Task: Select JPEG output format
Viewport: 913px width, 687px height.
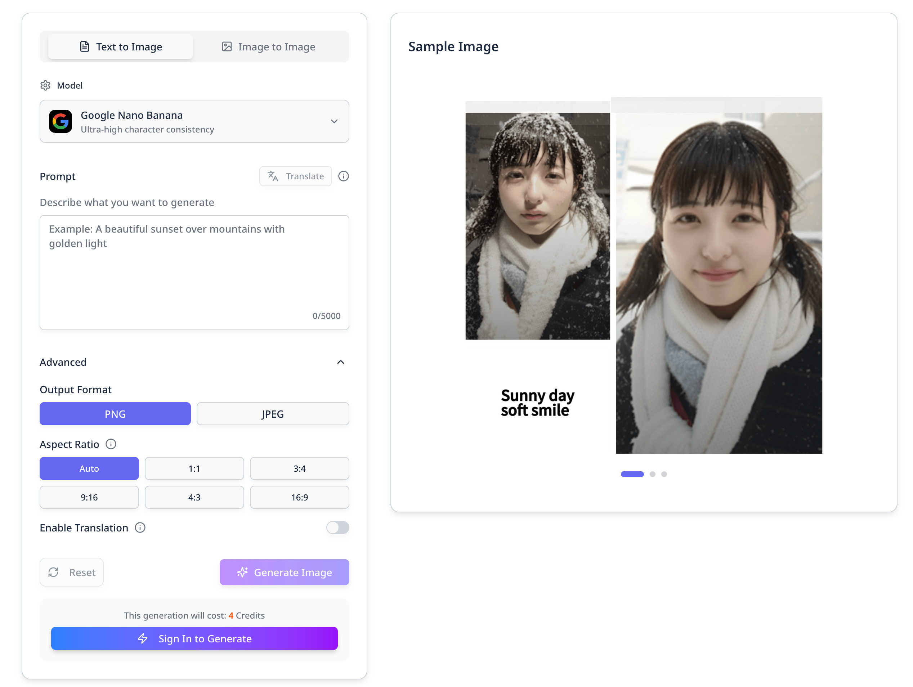Action: click(273, 414)
